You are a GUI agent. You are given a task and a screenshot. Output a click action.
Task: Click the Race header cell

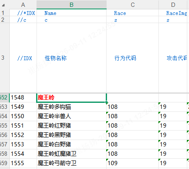(x=133, y=13)
